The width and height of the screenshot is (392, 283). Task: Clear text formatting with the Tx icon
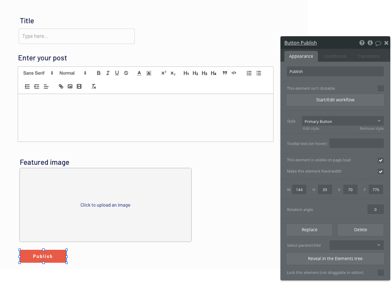click(93, 86)
